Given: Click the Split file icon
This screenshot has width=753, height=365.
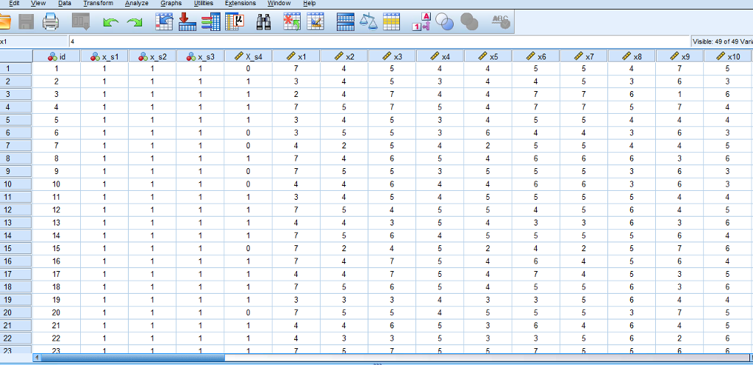Looking at the screenshot, I should point(346,21).
